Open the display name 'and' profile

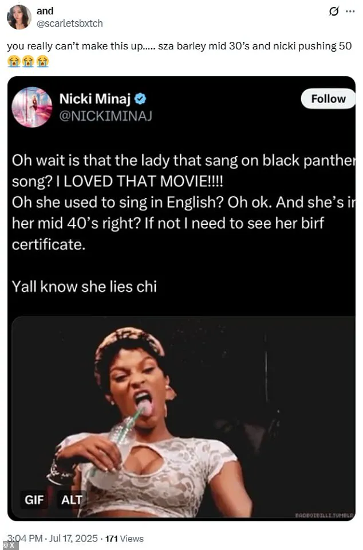point(44,11)
